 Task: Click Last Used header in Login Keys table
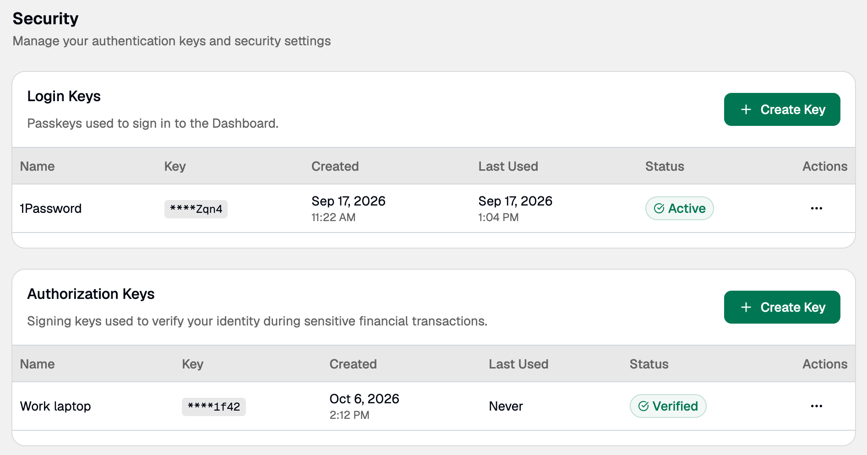click(x=508, y=166)
